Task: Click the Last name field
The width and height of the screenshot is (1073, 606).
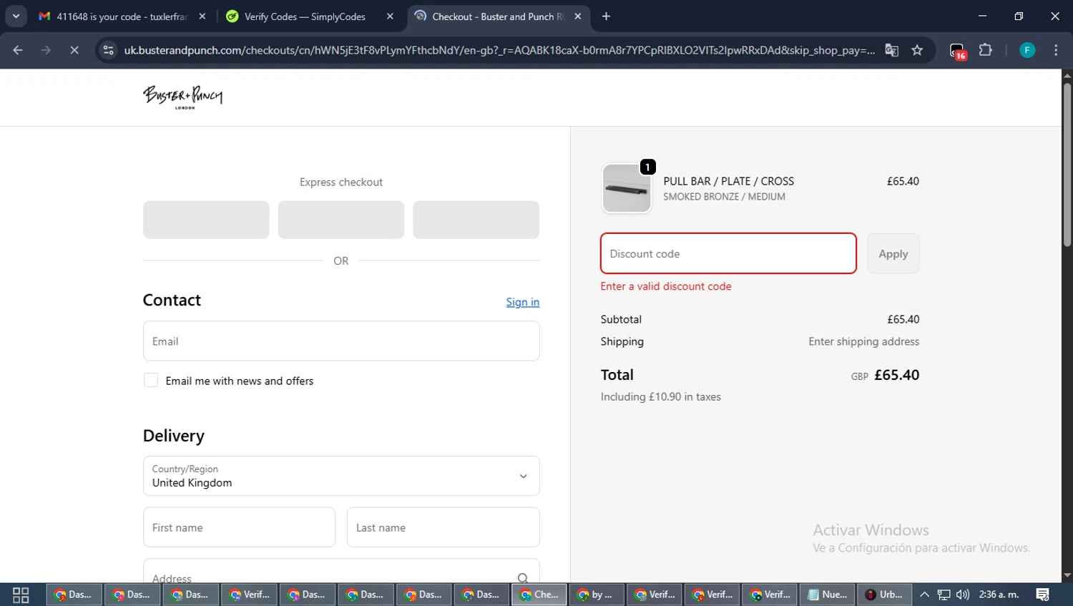Action: click(x=444, y=527)
